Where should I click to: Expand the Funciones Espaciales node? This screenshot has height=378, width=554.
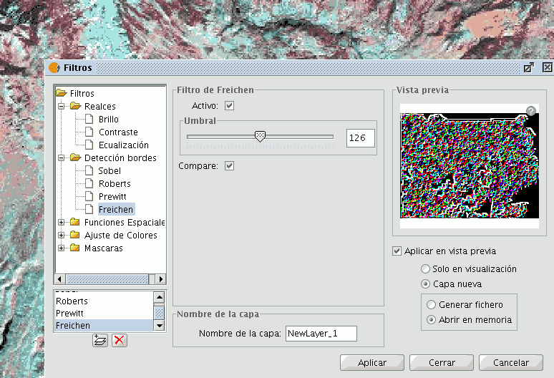click(62, 222)
